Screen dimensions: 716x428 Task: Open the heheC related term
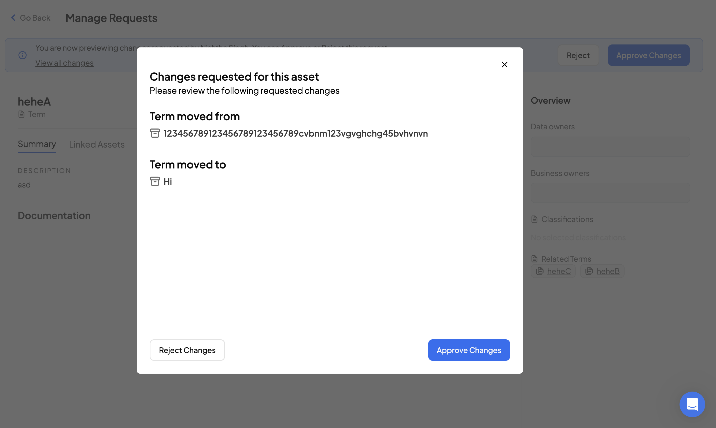click(559, 271)
